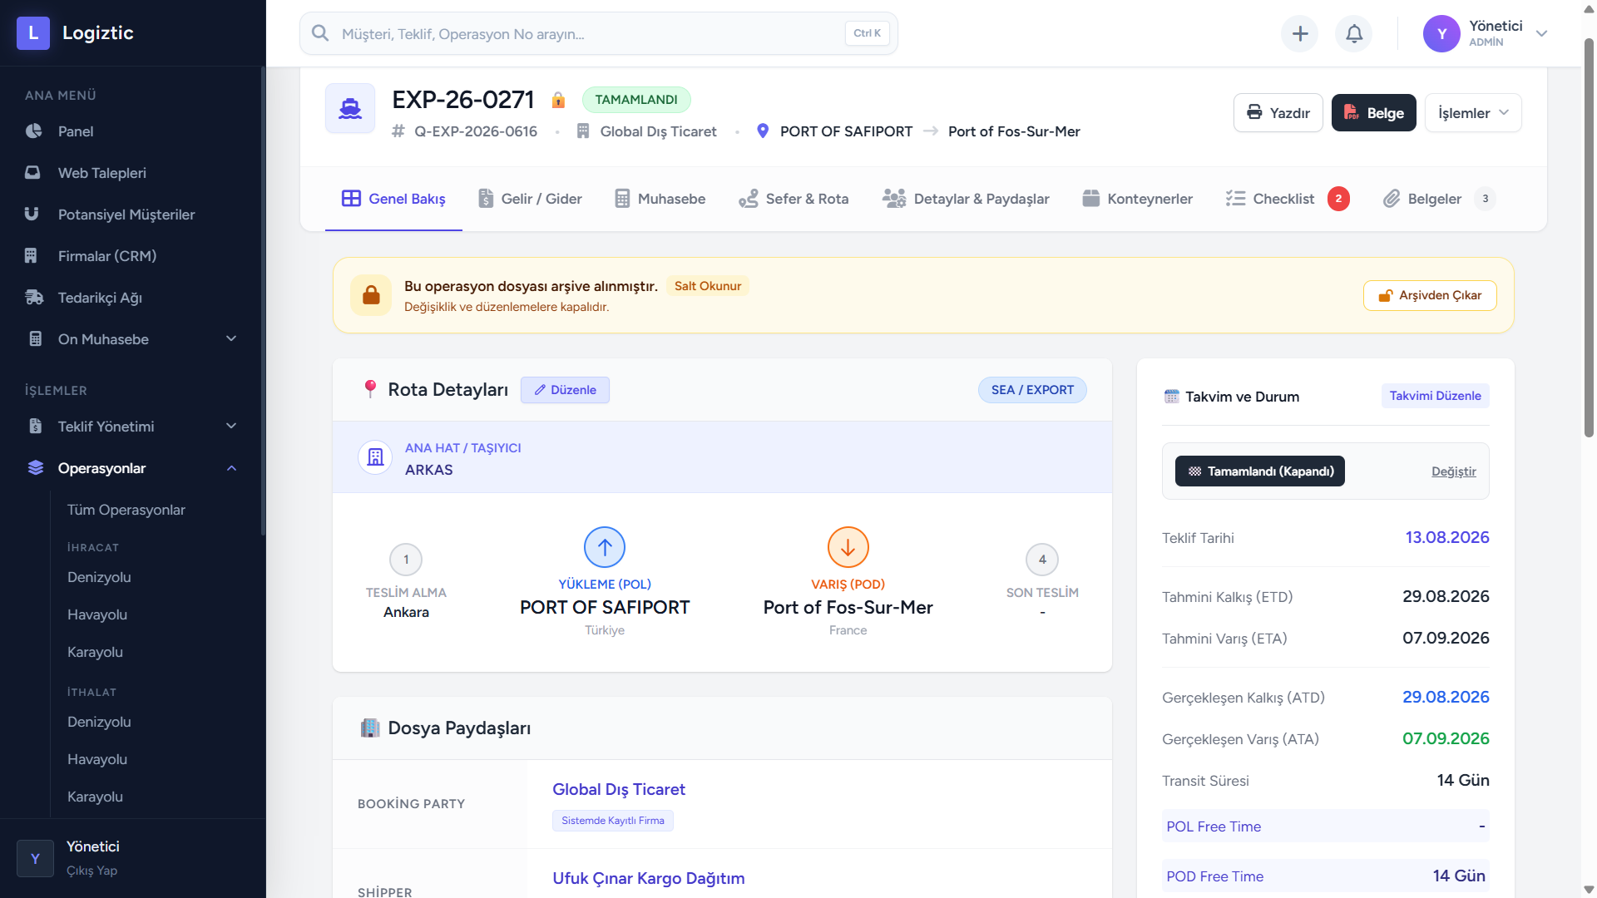This screenshot has width=1597, height=898.
Task: Click the POD arrival down-arrow icon
Action: (x=848, y=547)
